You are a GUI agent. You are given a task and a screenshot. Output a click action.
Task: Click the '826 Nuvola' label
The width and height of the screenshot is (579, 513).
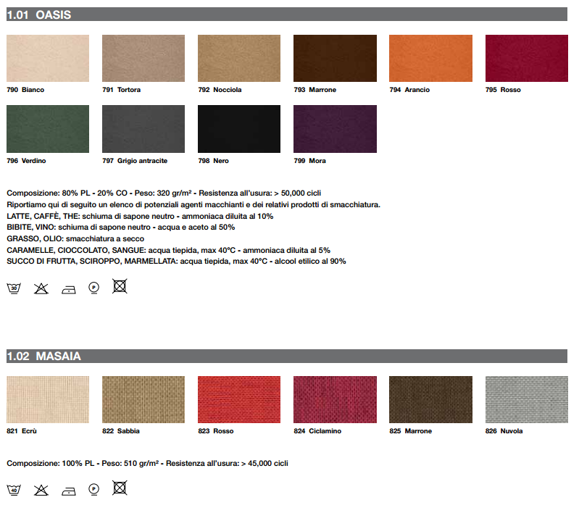coord(504,431)
